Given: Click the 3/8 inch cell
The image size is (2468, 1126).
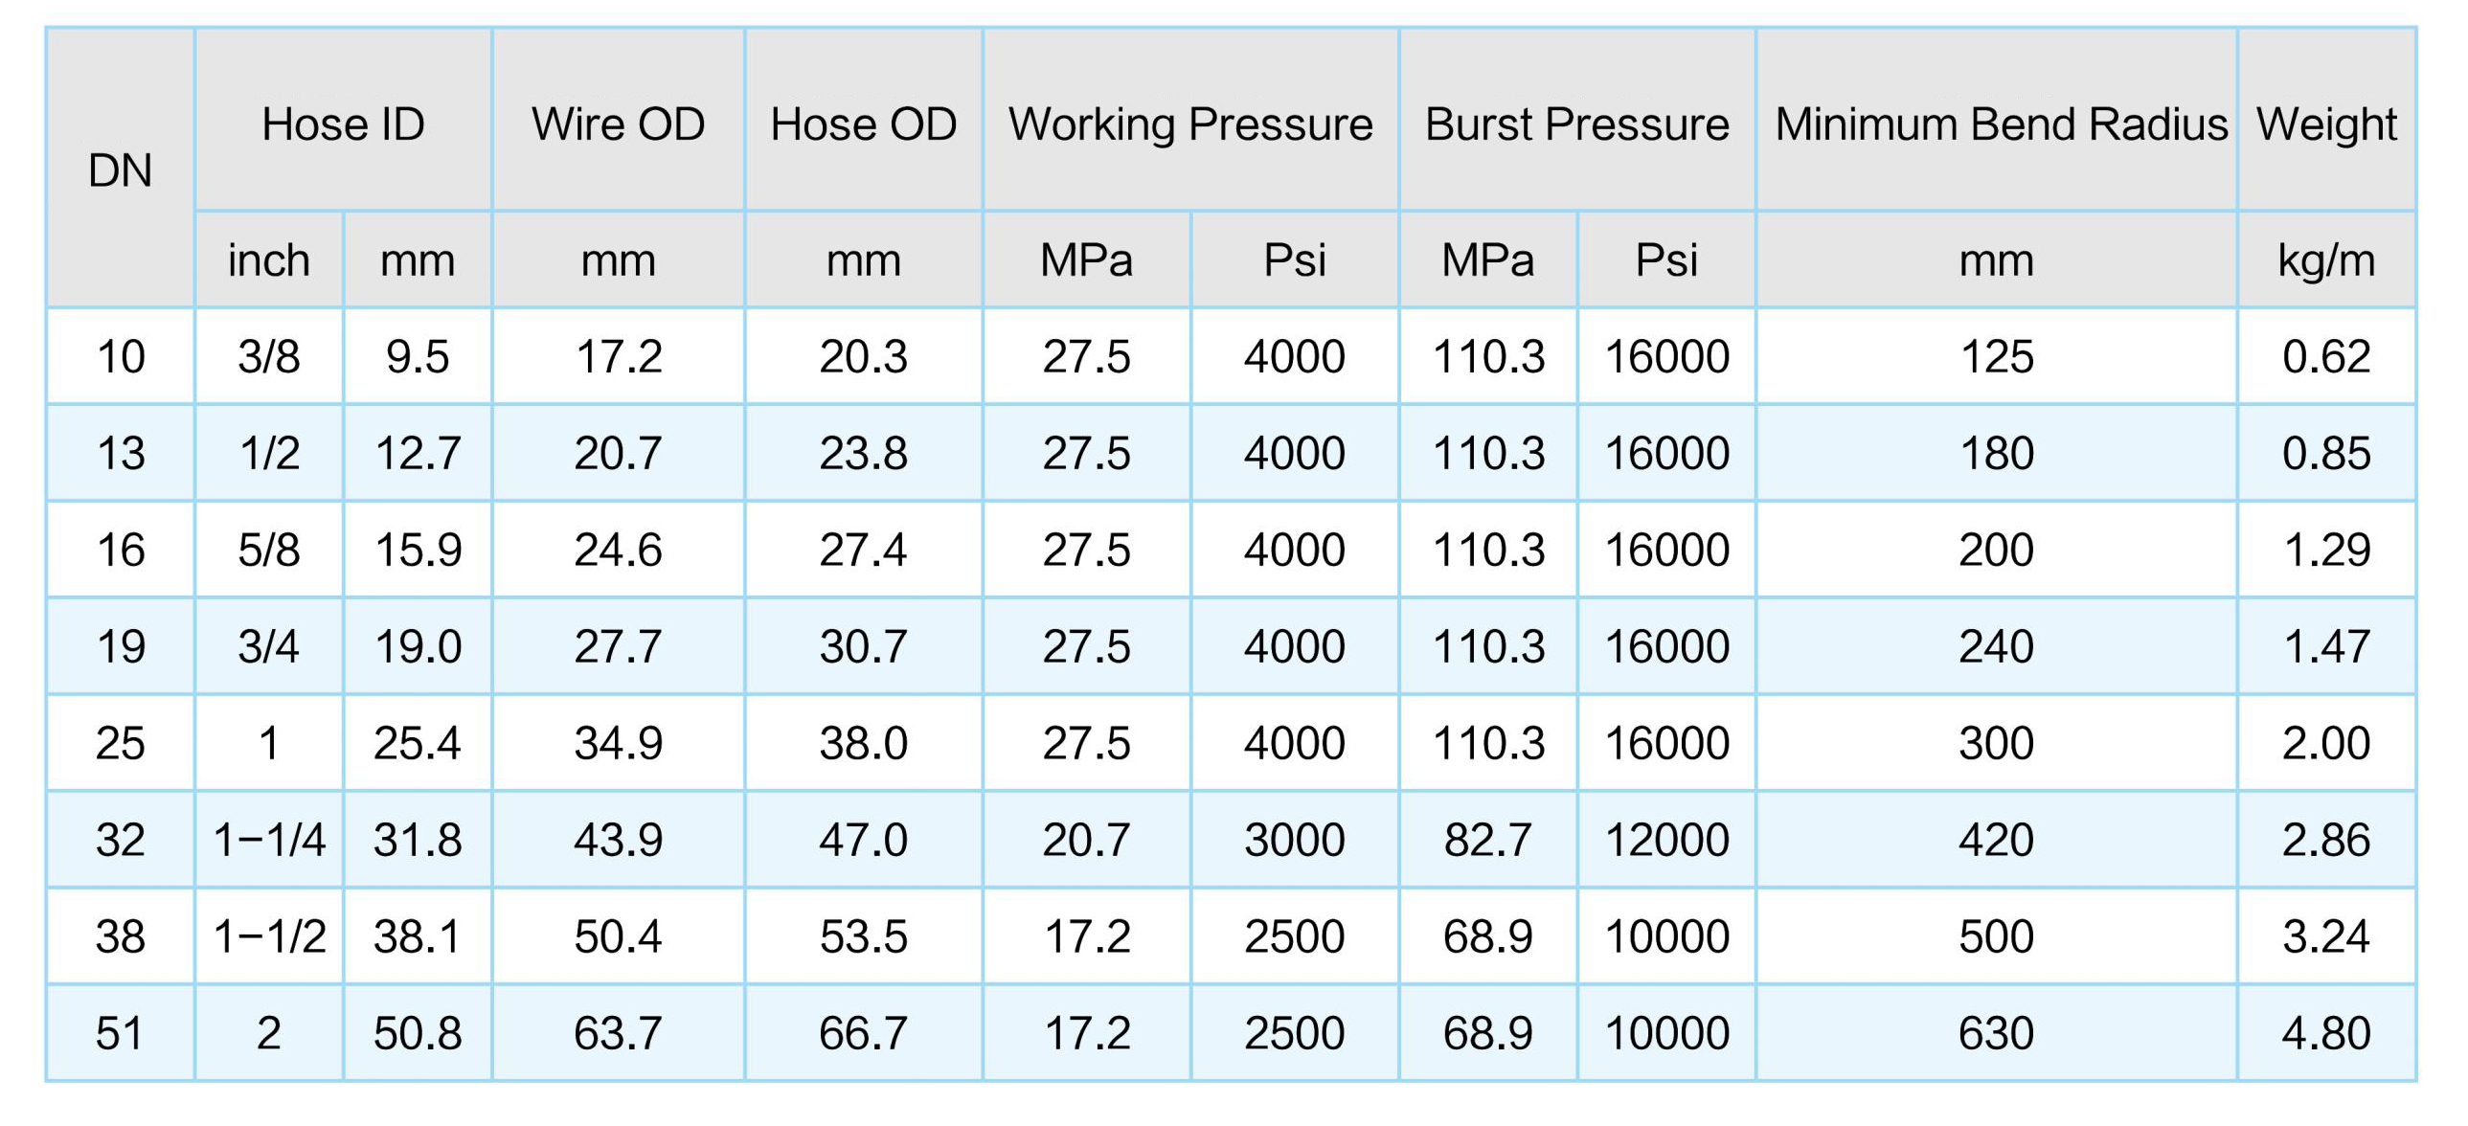Looking at the screenshot, I should [x=268, y=356].
